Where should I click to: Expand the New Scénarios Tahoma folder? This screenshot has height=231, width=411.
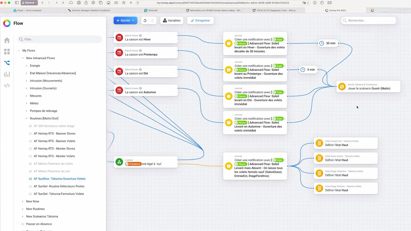(23, 217)
